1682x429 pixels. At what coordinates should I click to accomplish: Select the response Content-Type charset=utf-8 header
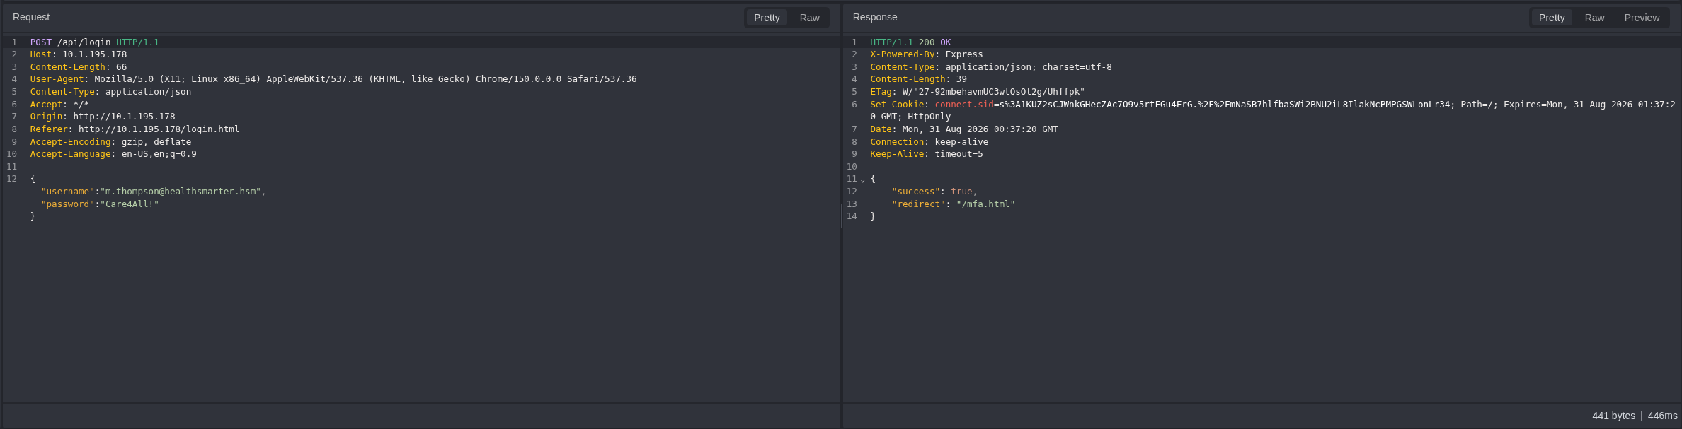point(991,67)
